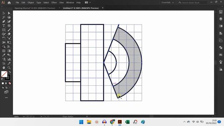The height and width of the screenshot is (126, 224).
Task: Click the Stroke color box
Action: coord(8,78)
